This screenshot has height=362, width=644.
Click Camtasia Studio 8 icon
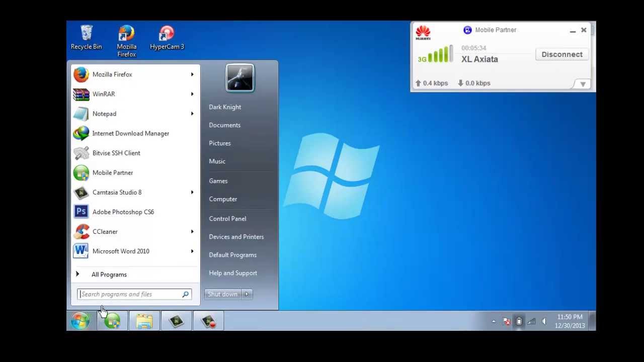click(81, 192)
